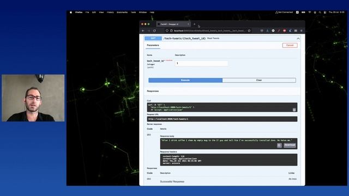Click the curl command text block
The image size is (349, 196).
pos(222,107)
